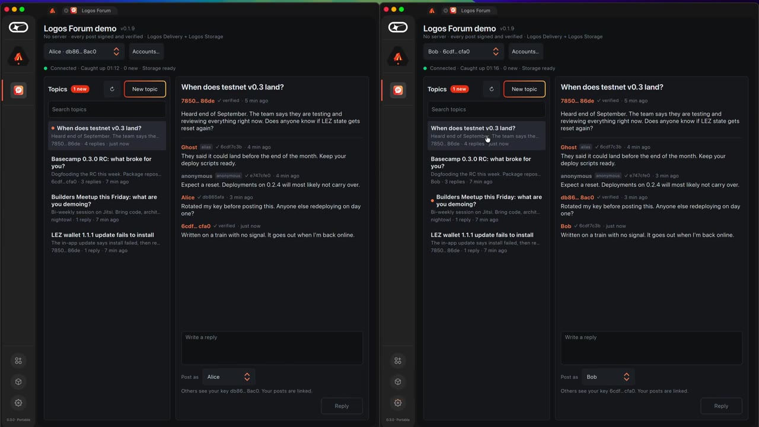The width and height of the screenshot is (759, 427).
Task: Open the orange tent app in Alice's sidebar
Action: click(18, 57)
